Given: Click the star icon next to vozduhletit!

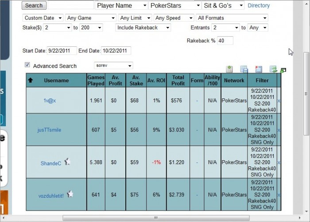Looking at the screenshot, I should pos(70,194).
